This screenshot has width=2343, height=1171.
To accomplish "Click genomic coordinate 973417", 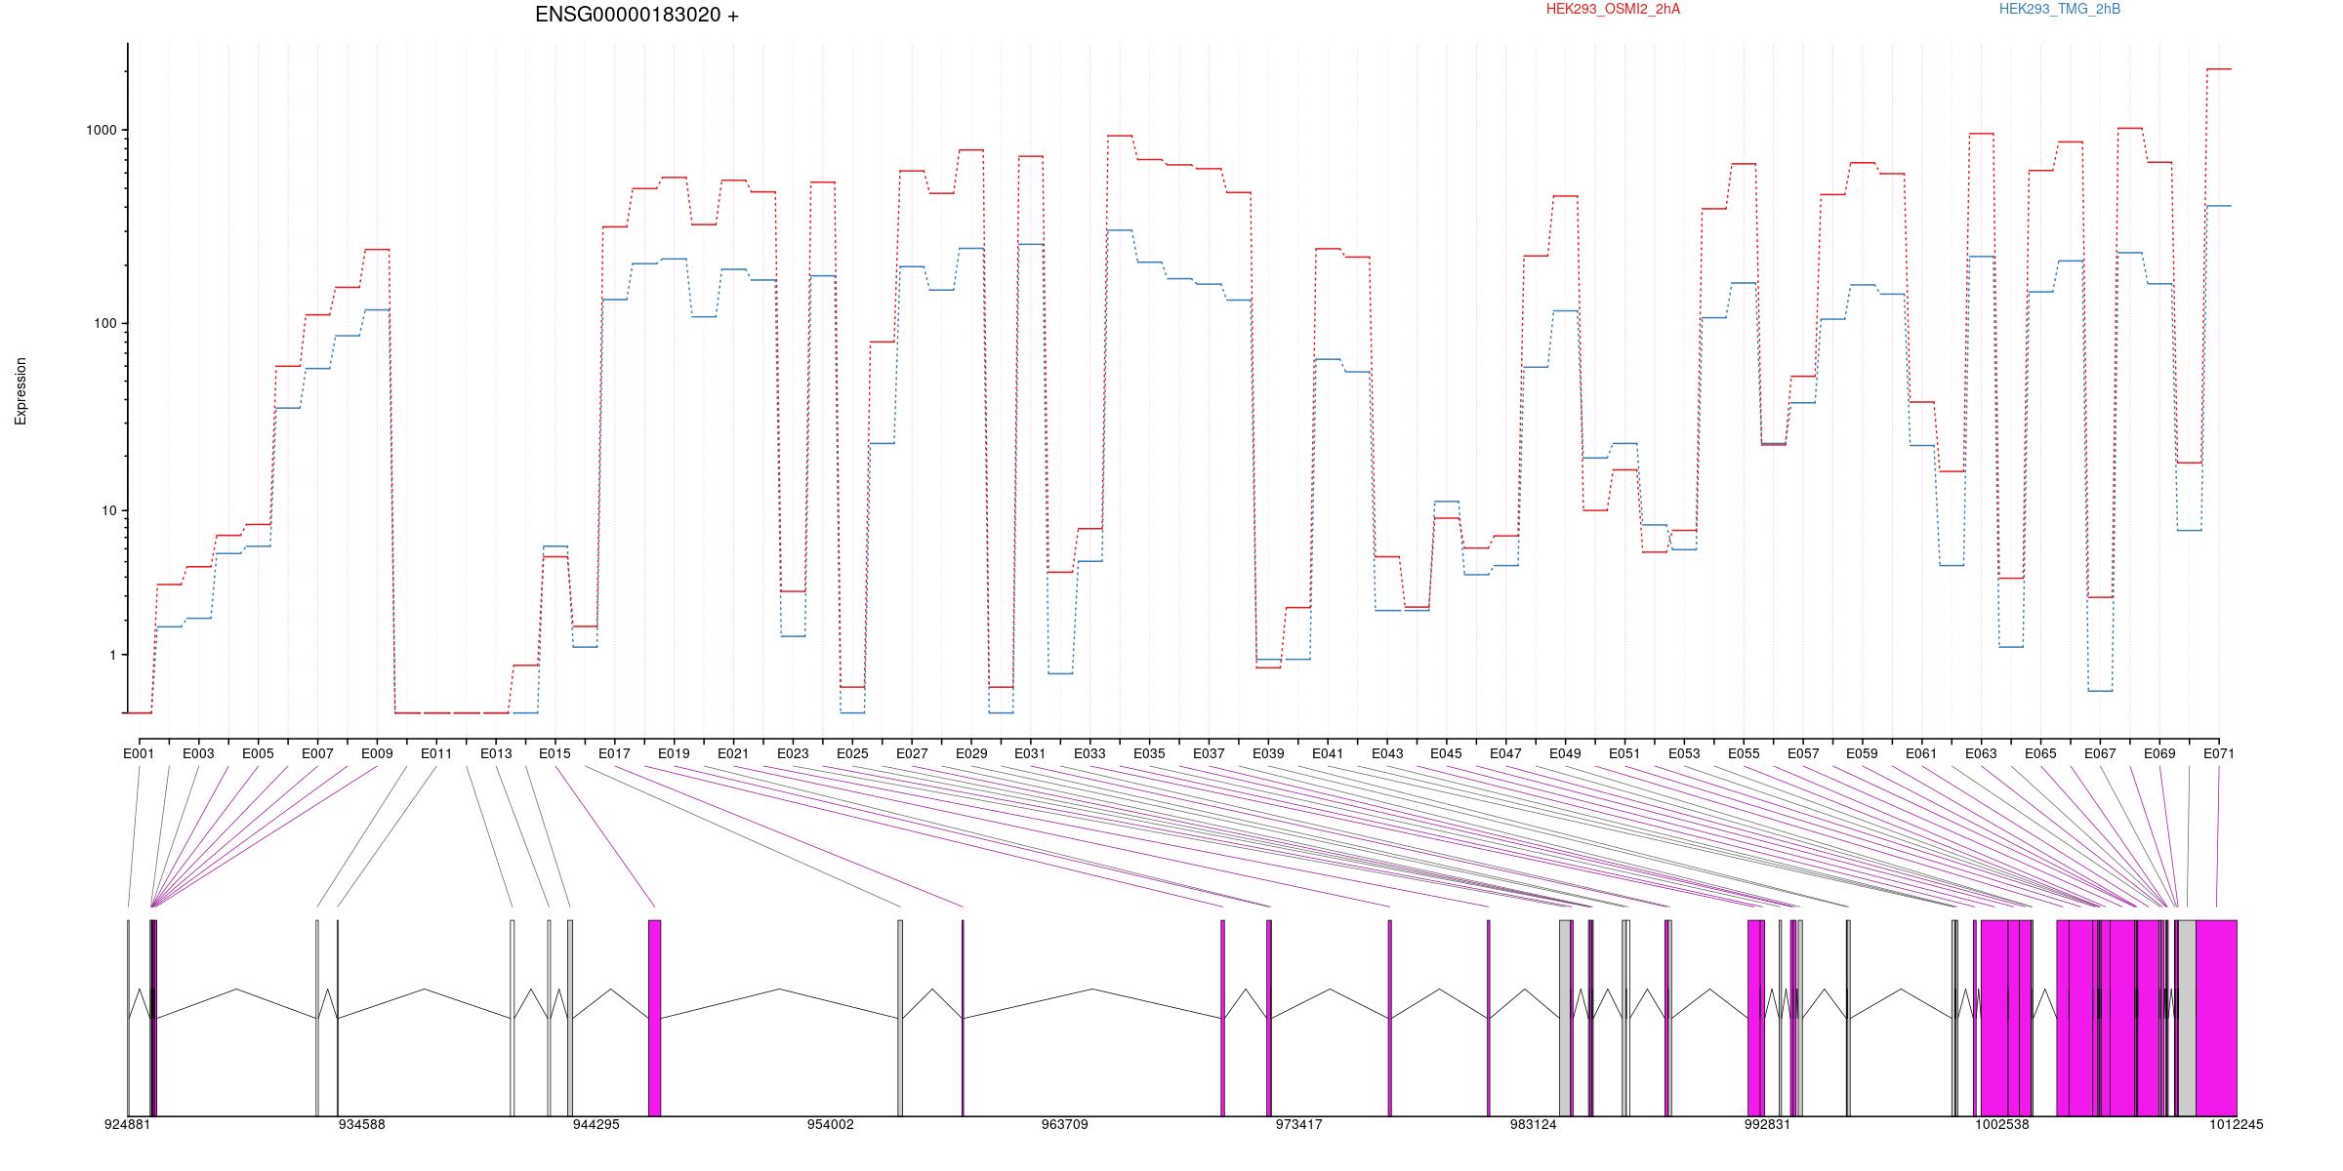I will pyautogui.click(x=1299, y=1124).
